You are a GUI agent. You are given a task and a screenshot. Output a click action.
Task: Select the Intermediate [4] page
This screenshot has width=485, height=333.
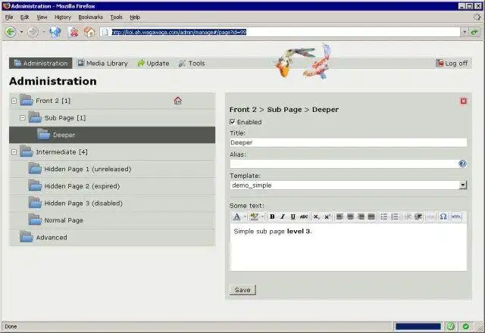coord(61,152)
